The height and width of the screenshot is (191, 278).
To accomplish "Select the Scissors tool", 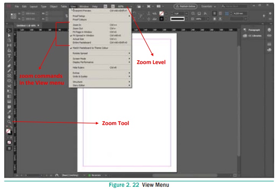I will [9, 86].
